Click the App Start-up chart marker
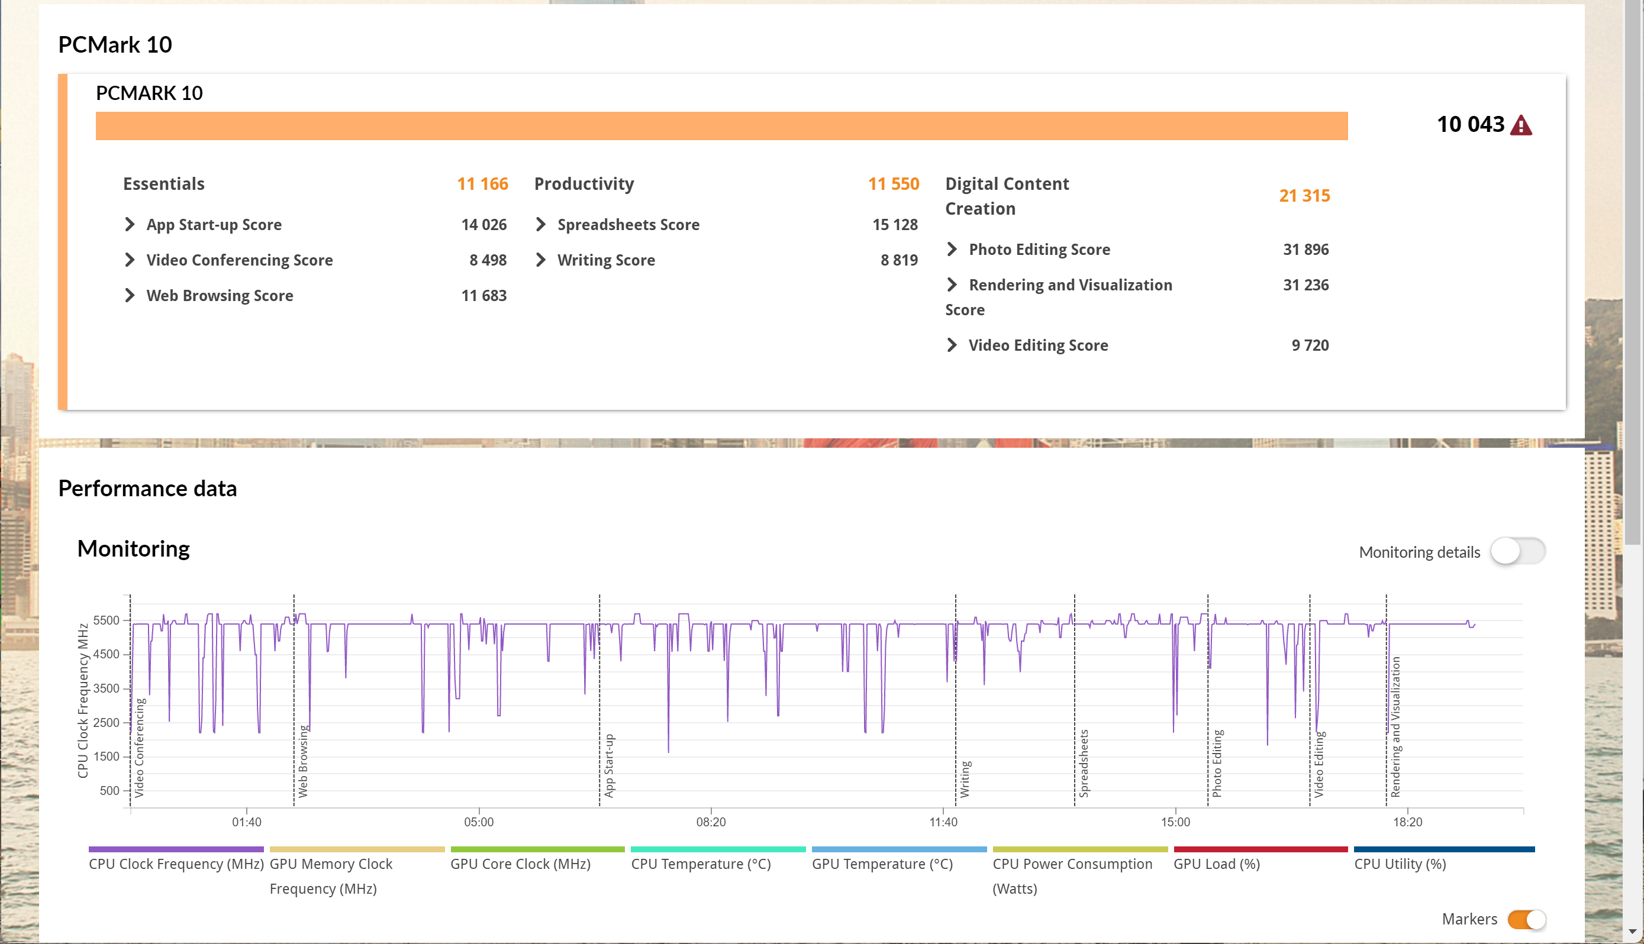 pyautogui.click(x=609, y=765)
